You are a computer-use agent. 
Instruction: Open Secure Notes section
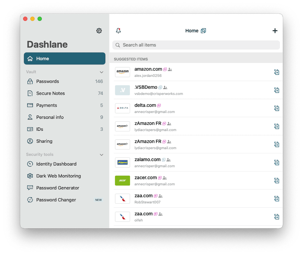[50, 94]
